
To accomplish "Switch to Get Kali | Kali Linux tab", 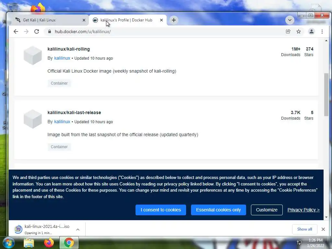I will coord(49,20).
